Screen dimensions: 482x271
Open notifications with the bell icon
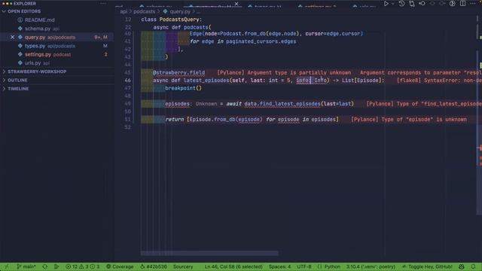coord(473,266)
